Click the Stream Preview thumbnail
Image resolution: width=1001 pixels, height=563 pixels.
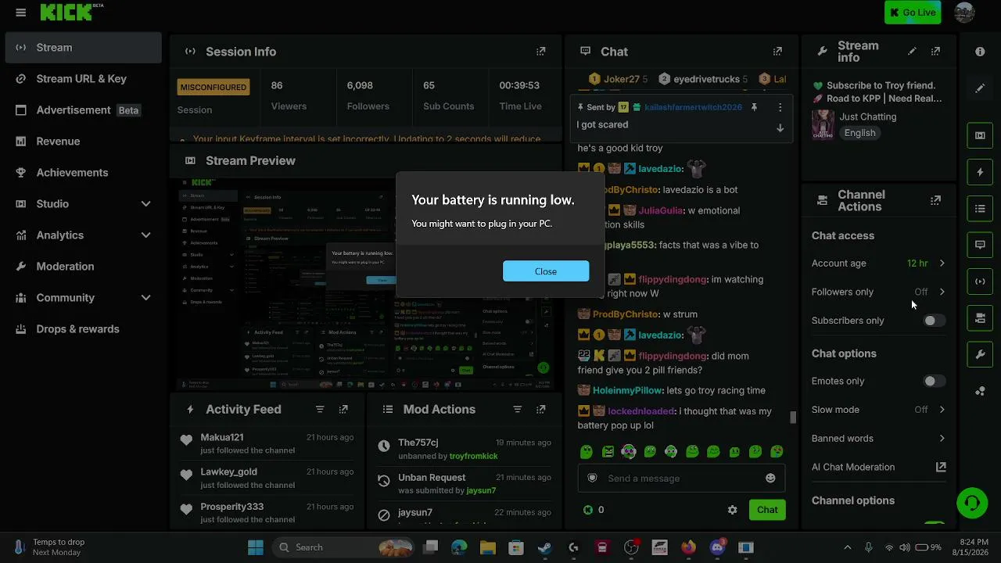pyautogui.click(x=366, y=285)
